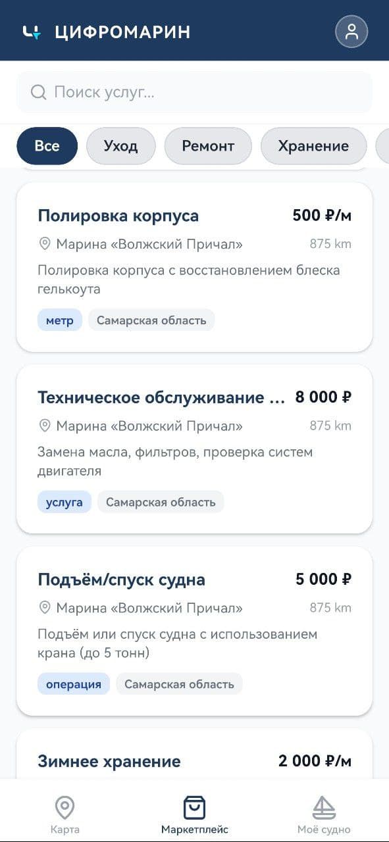
Task: Enable the Ремонт filter chip
Action: coord(208,146)
